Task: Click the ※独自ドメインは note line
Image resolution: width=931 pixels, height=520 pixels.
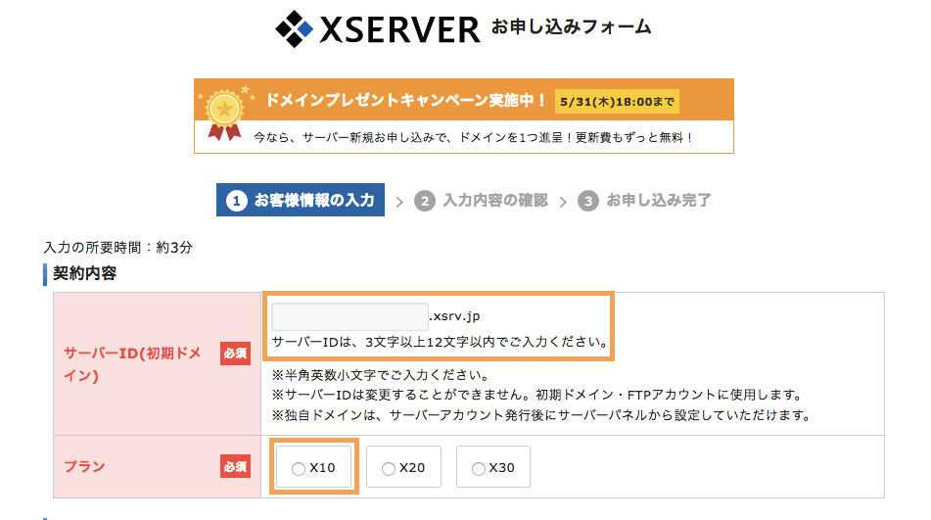Action: tap(541, 415)
